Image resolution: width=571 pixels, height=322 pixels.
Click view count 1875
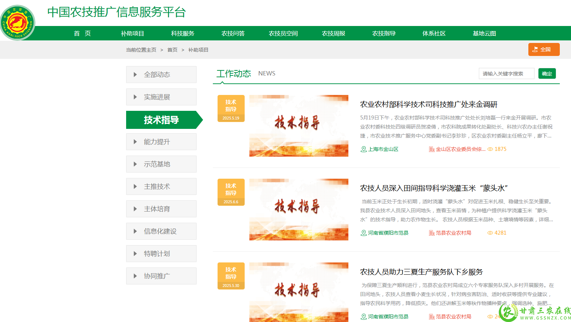[x=501, y=149]
